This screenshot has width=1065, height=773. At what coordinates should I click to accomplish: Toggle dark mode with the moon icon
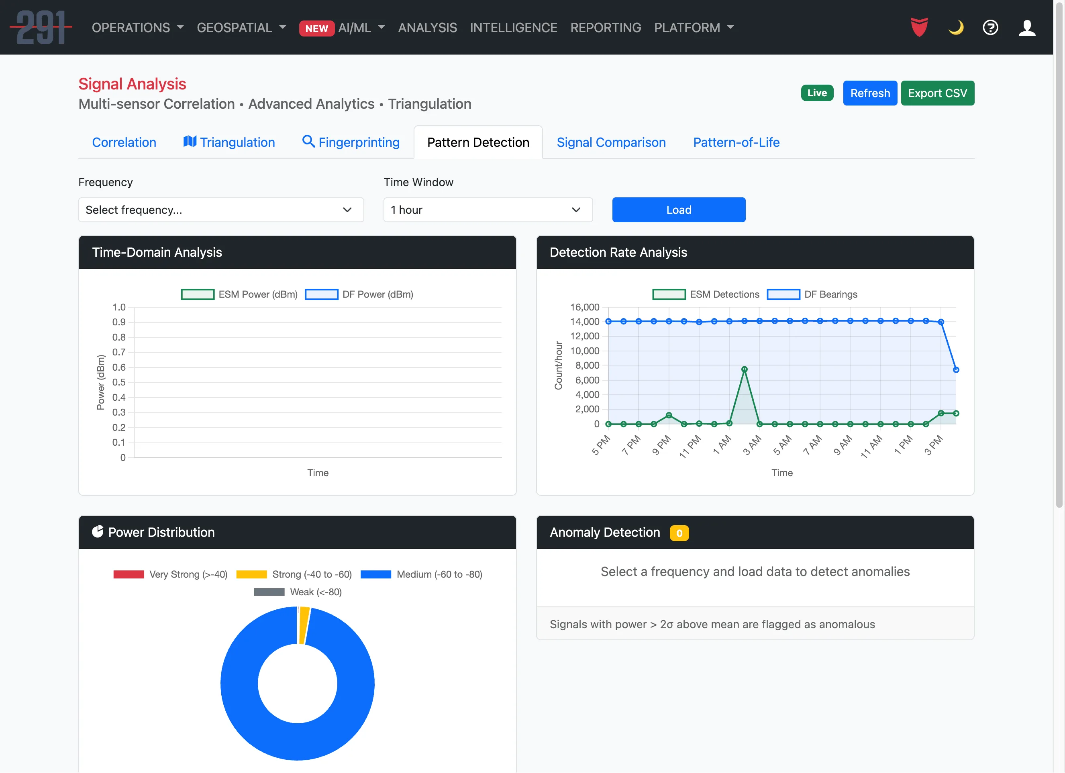pos(956,27)
